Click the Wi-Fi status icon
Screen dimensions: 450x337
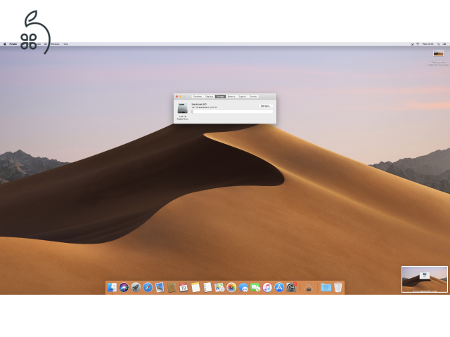[418, 44]
